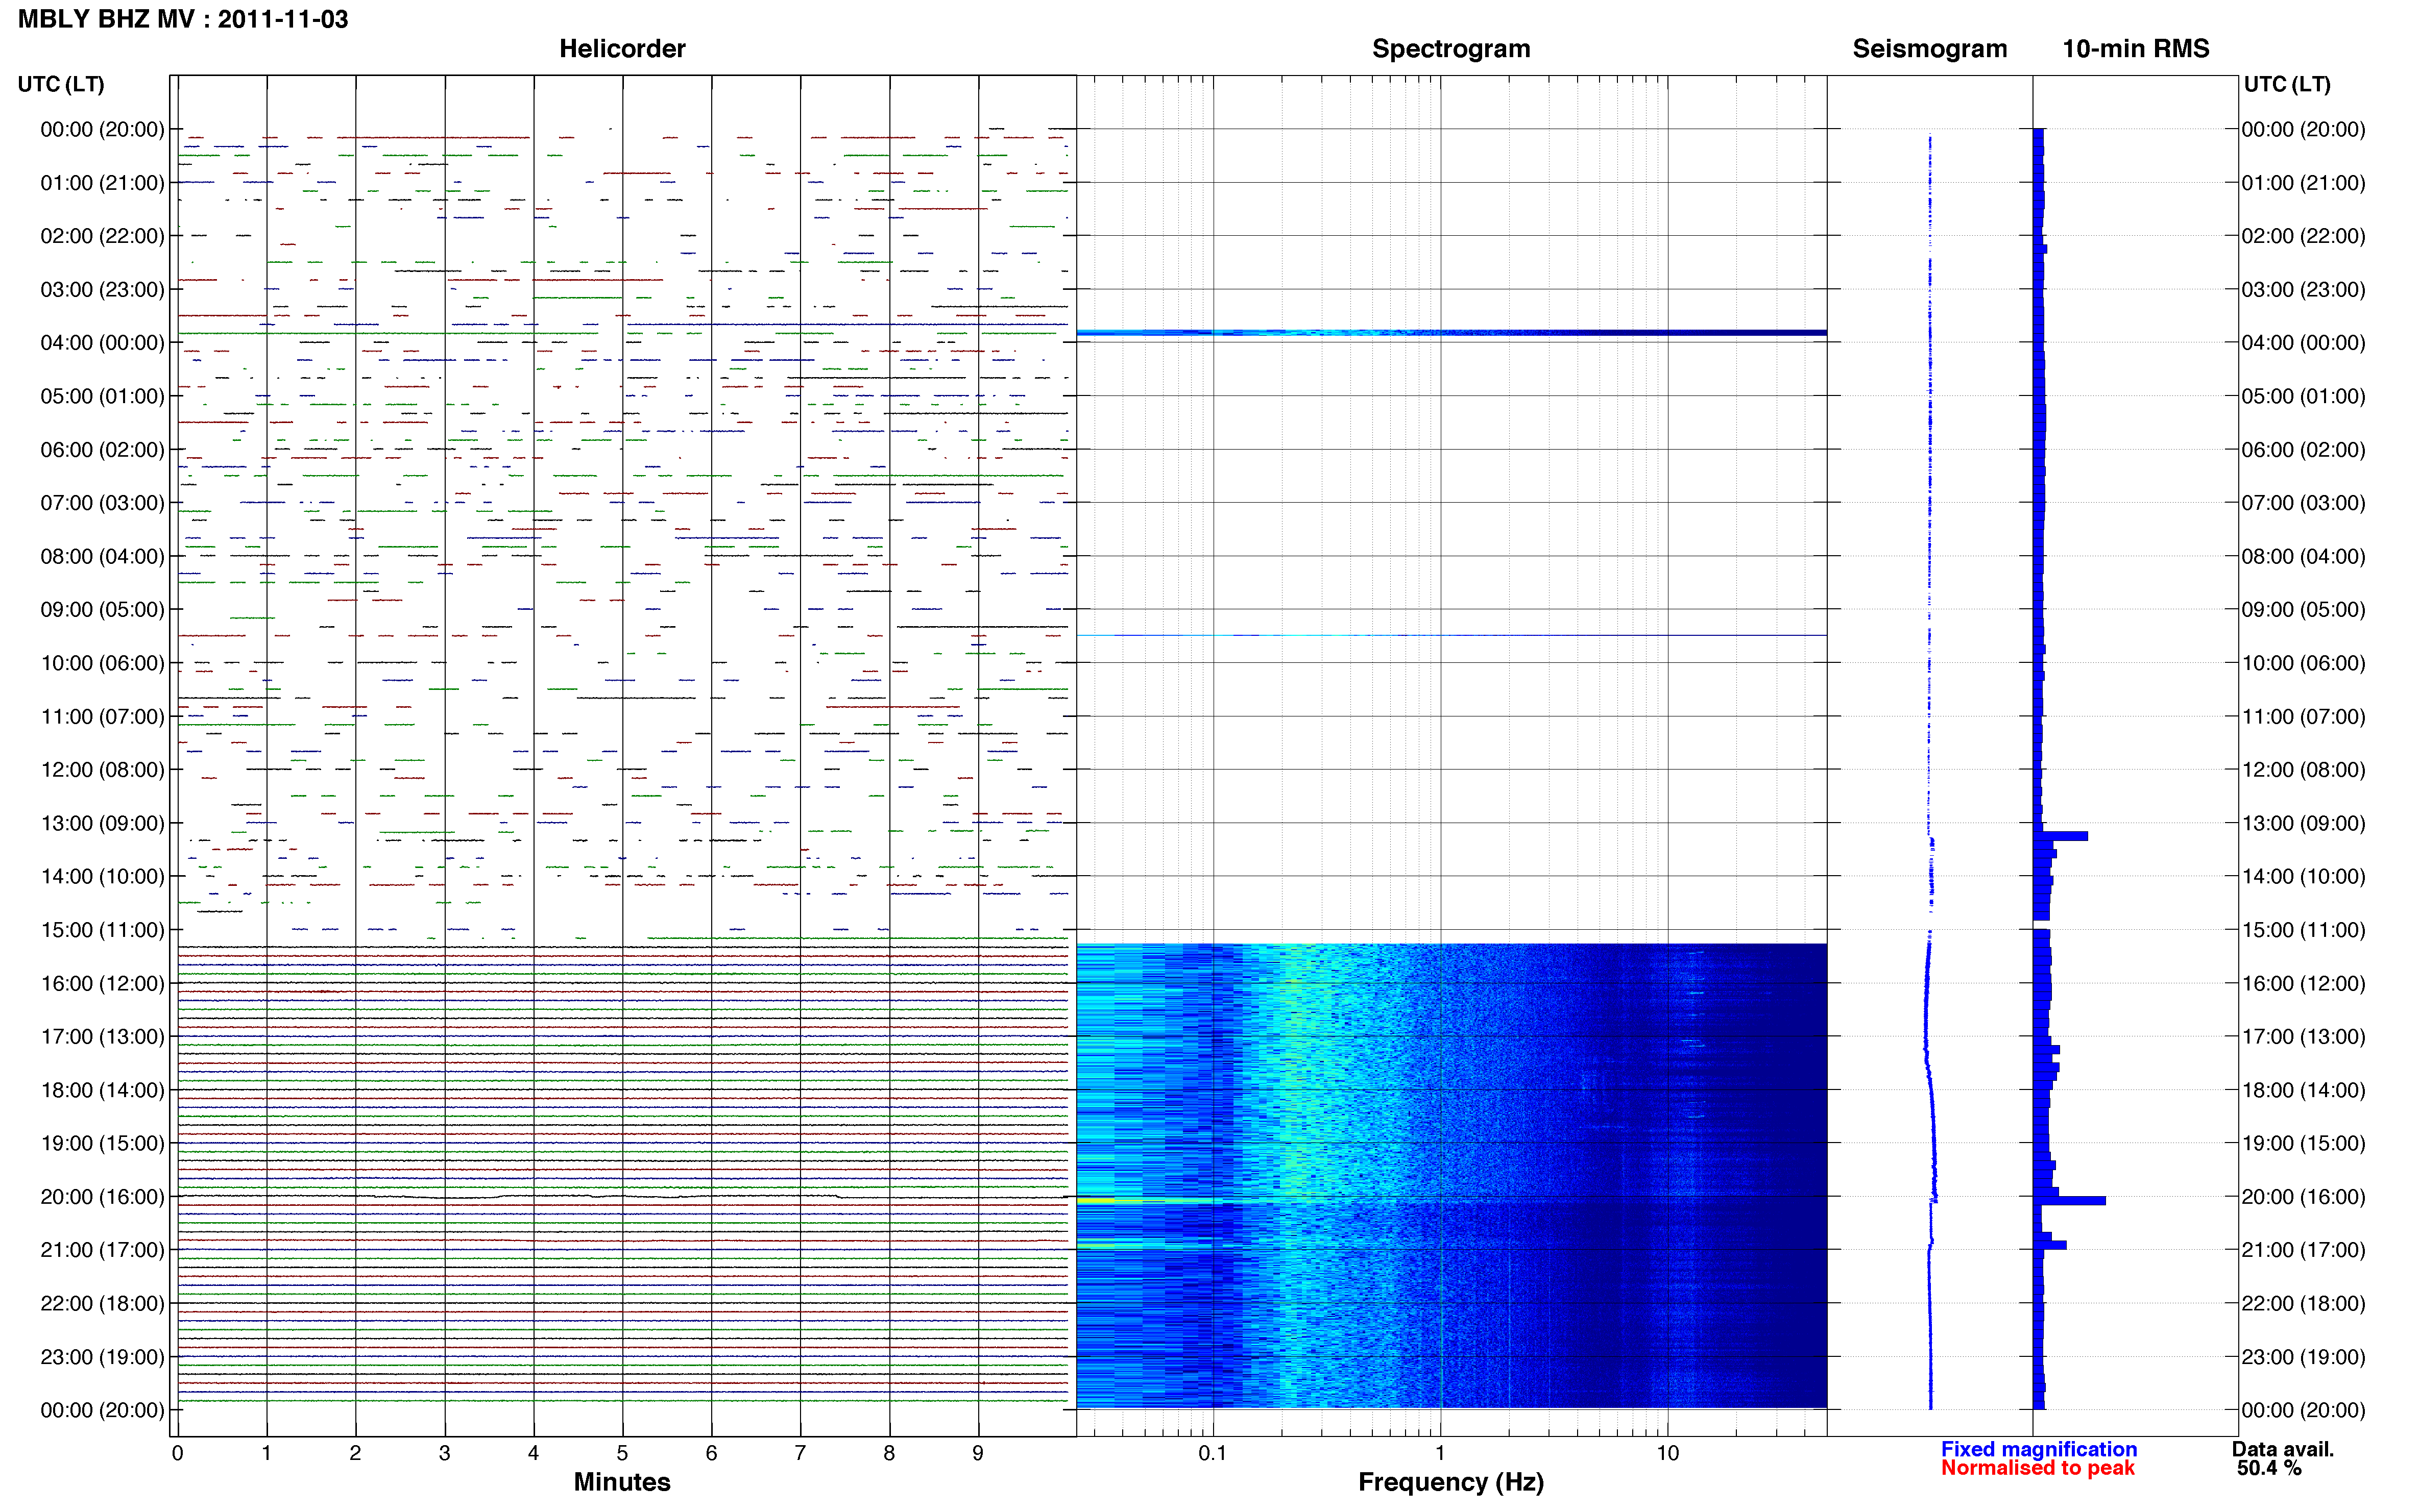This screenshot has width=2420, height=1512.
Task: Click the '20:00 (16:00)' tick on the RMS side axis
Action: pos(2303,1197)
